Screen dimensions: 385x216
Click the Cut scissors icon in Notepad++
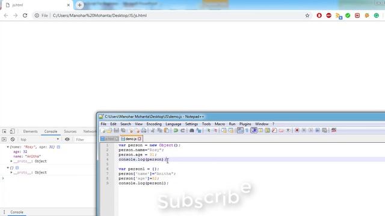[153, 131]
